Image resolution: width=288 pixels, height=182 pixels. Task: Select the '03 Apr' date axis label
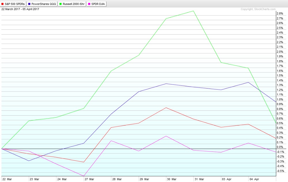227,179
